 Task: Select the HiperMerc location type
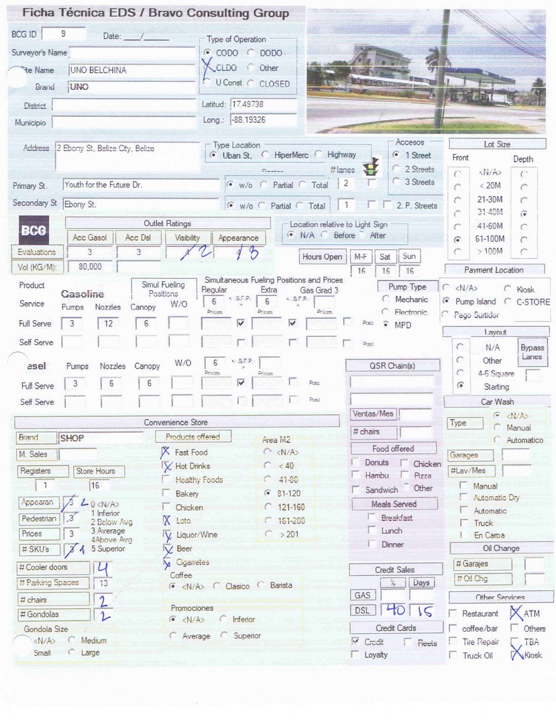coord(266,154)
